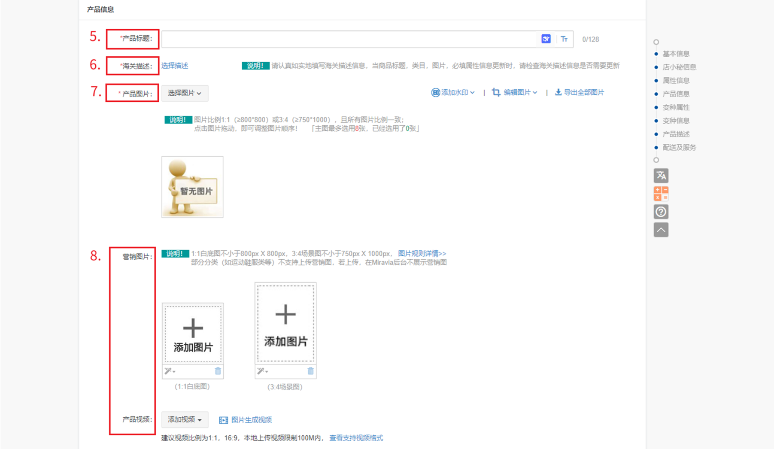This screenshot has width=774, height=449.
Task: Jump to 配送及服务 section
Action: 680,147
